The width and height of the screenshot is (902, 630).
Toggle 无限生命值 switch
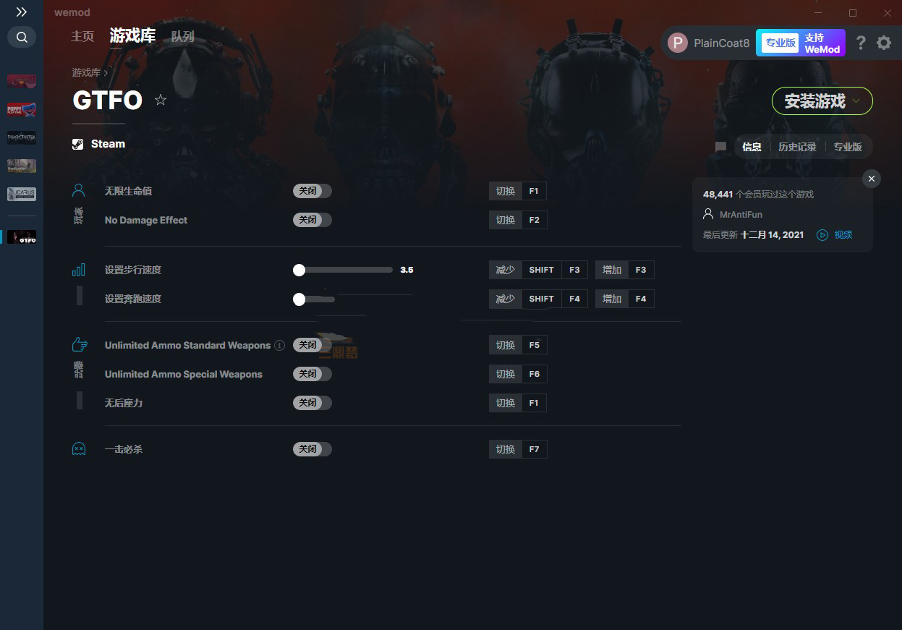pos(312,191)
